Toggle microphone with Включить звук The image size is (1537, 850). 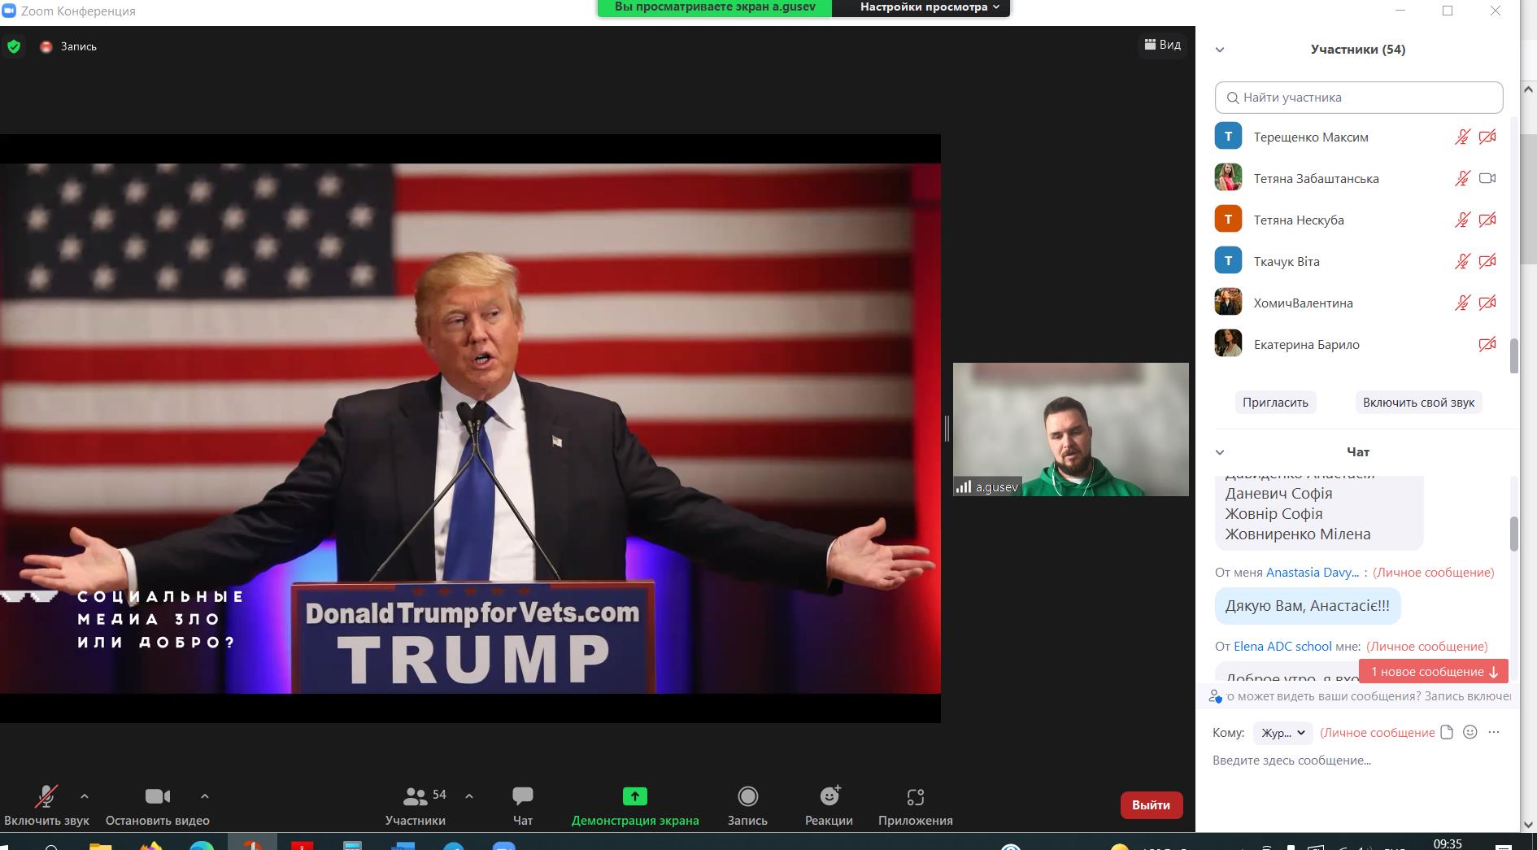[x=46, y=797]
